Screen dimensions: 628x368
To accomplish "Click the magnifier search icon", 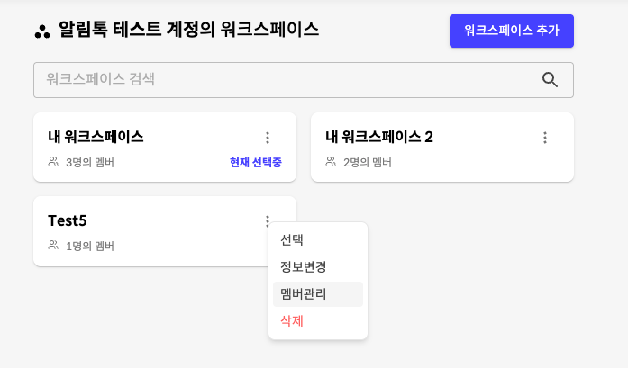I will pyautogui.click(x=551, y=80).
